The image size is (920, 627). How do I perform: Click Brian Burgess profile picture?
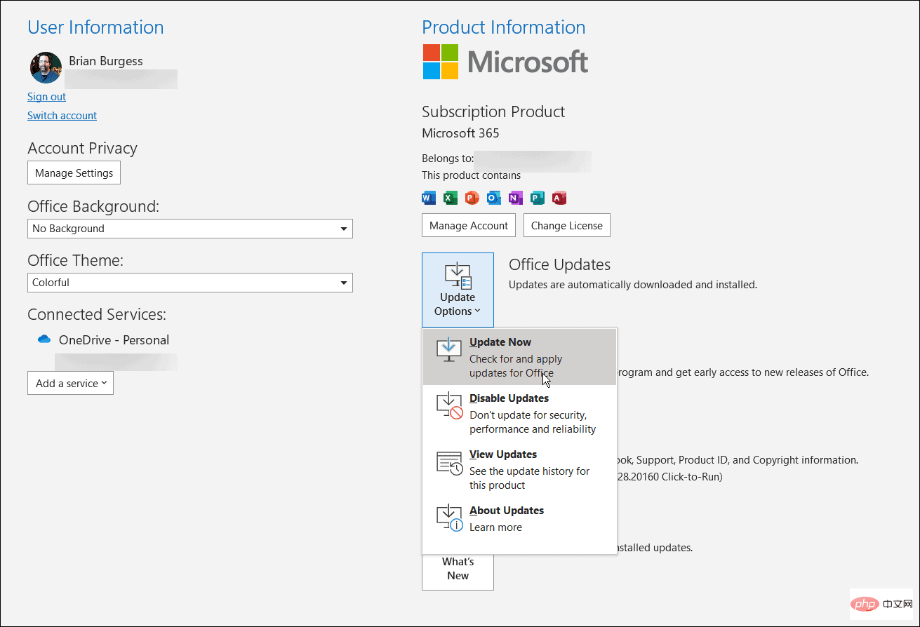pyautogui.click(x=45, y=67)
